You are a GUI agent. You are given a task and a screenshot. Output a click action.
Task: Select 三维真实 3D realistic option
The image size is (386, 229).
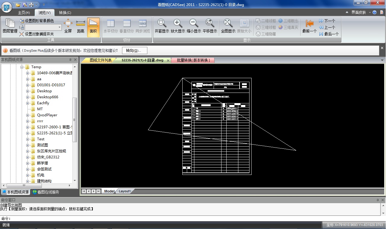click(x=288, y=27)
